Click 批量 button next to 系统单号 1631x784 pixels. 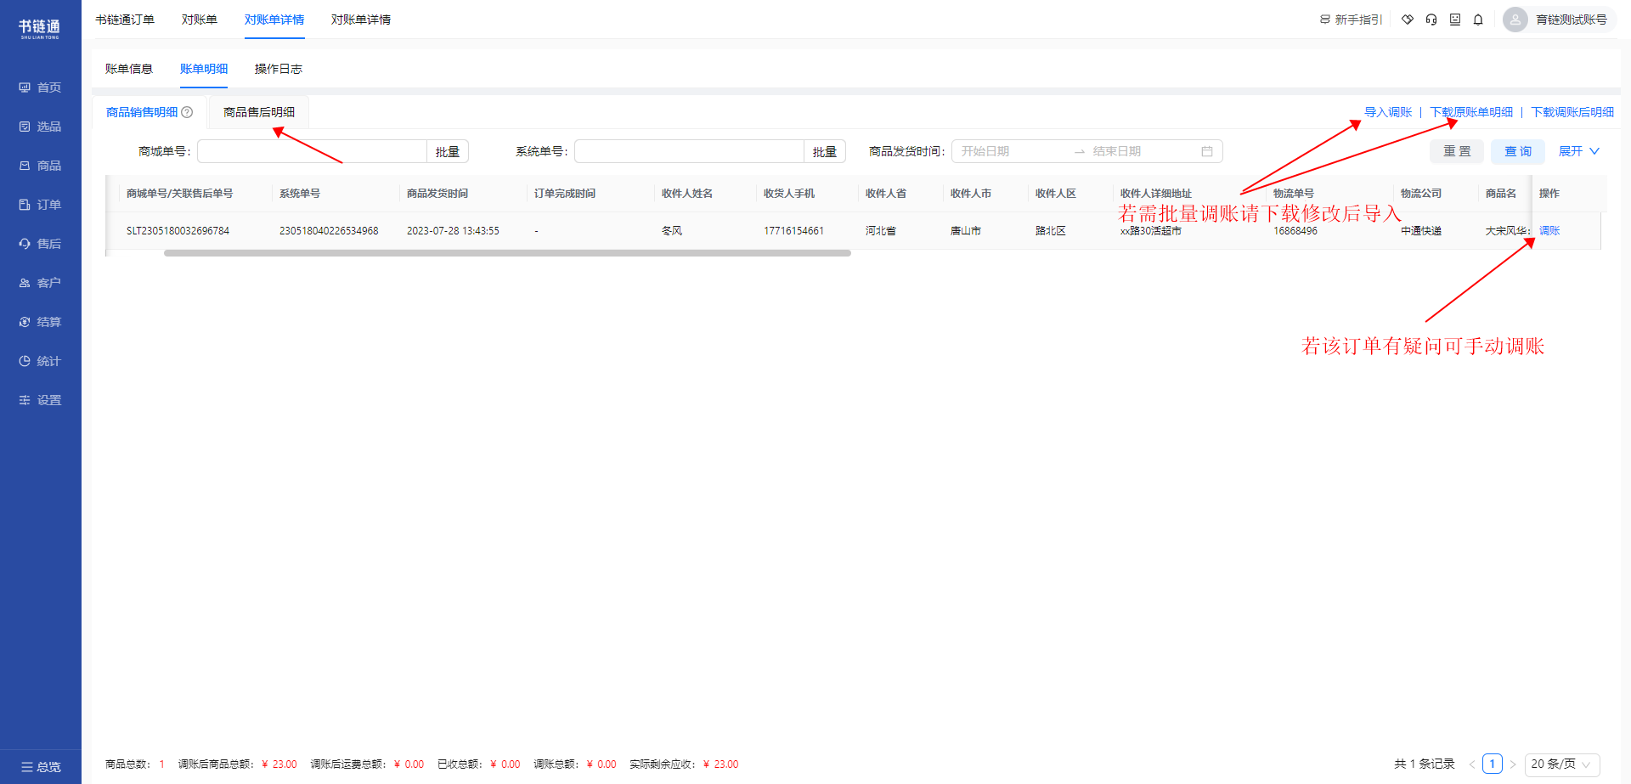(x=825, y=151)
